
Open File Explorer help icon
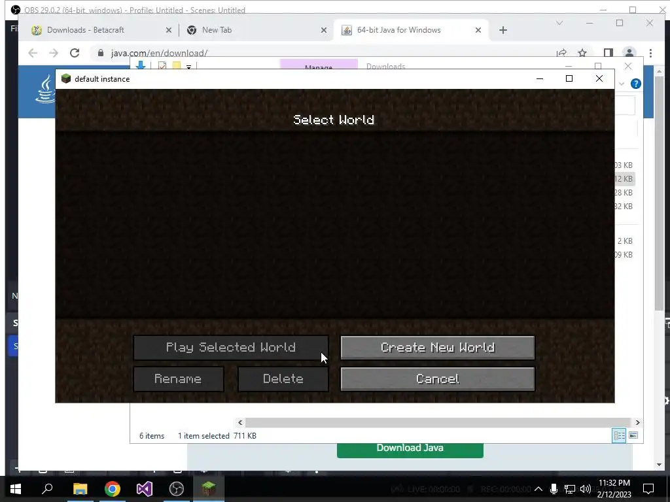pyautogui.click(x=635, y=84)
